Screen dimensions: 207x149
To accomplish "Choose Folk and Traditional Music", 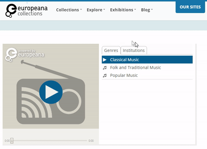I will (147, 68).
